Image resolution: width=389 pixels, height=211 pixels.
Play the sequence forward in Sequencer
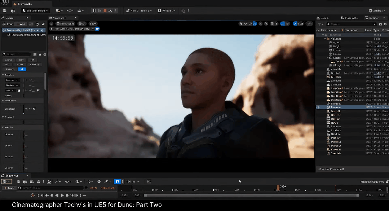(x=62, y=195)
